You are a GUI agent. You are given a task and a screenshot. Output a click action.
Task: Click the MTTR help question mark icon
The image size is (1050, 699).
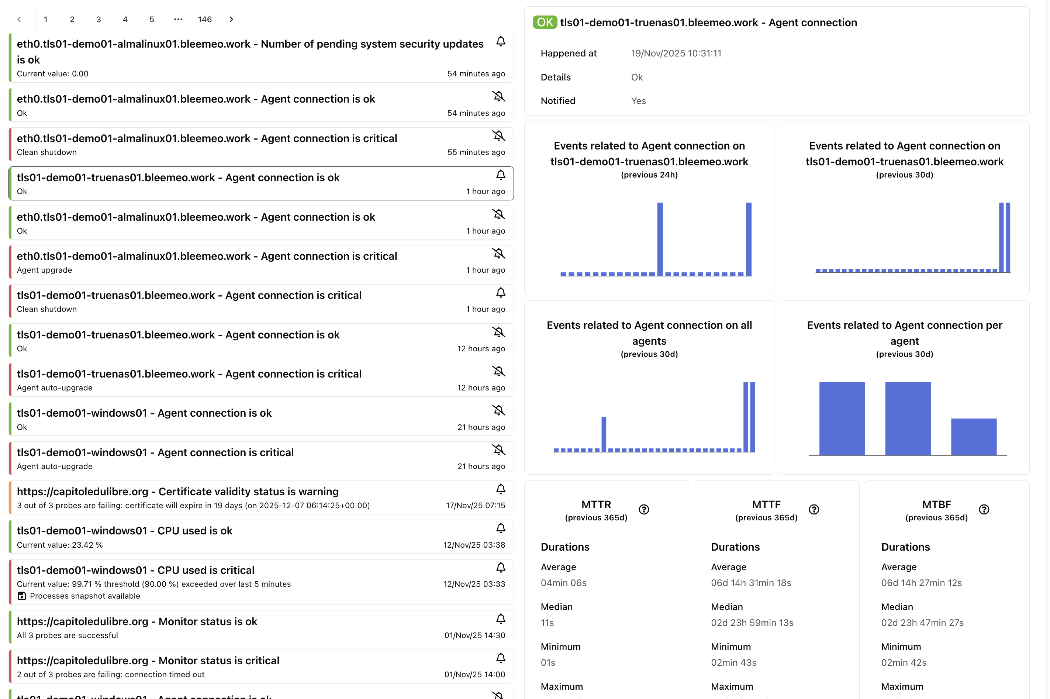[x=643, y=510]
